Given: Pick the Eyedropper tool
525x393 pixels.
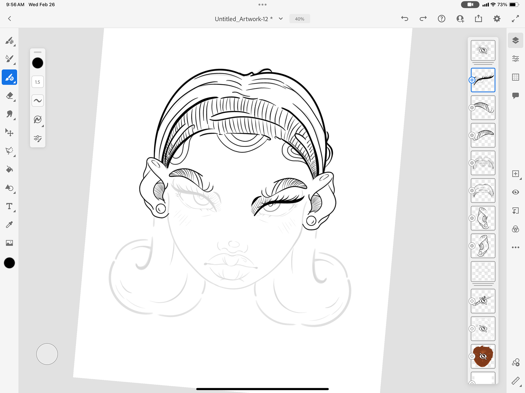Looking at the screenshot, I should tap(10, 225).
